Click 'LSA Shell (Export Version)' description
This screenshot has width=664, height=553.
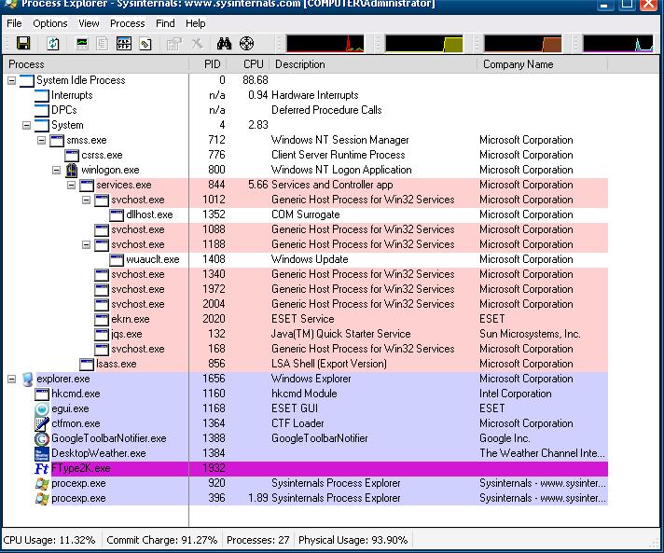[x=329, y=364]
